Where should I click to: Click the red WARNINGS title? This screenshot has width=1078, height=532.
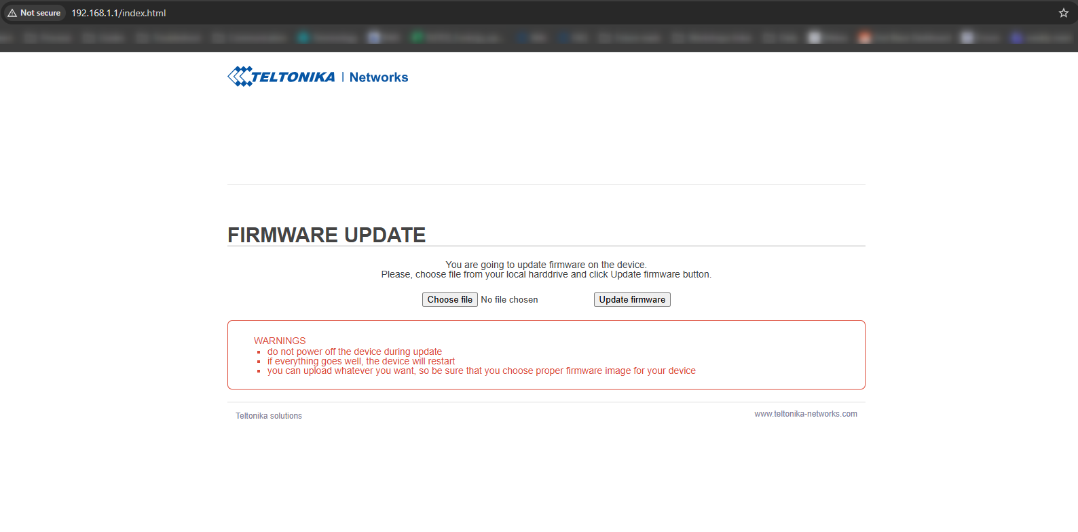pos(280,341)
